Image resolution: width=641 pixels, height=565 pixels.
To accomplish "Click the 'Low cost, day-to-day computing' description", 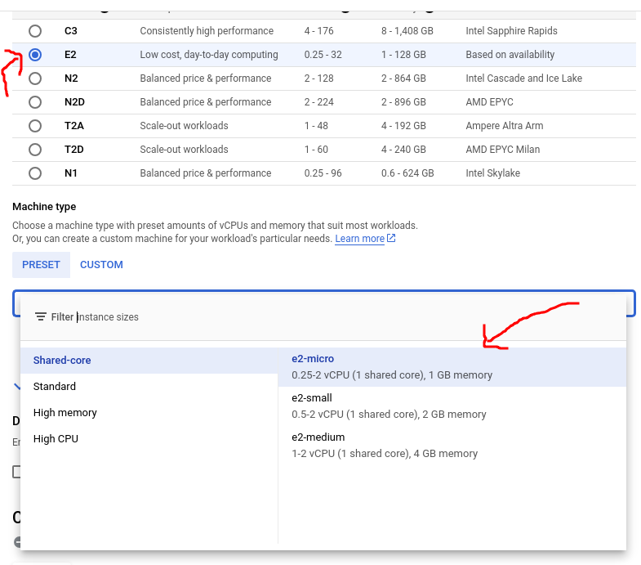I will click(x=209, y=55).
